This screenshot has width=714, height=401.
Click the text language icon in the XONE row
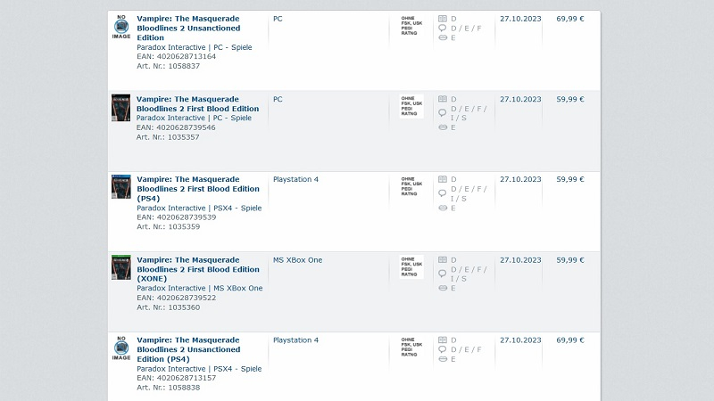[x=443, y=260]
